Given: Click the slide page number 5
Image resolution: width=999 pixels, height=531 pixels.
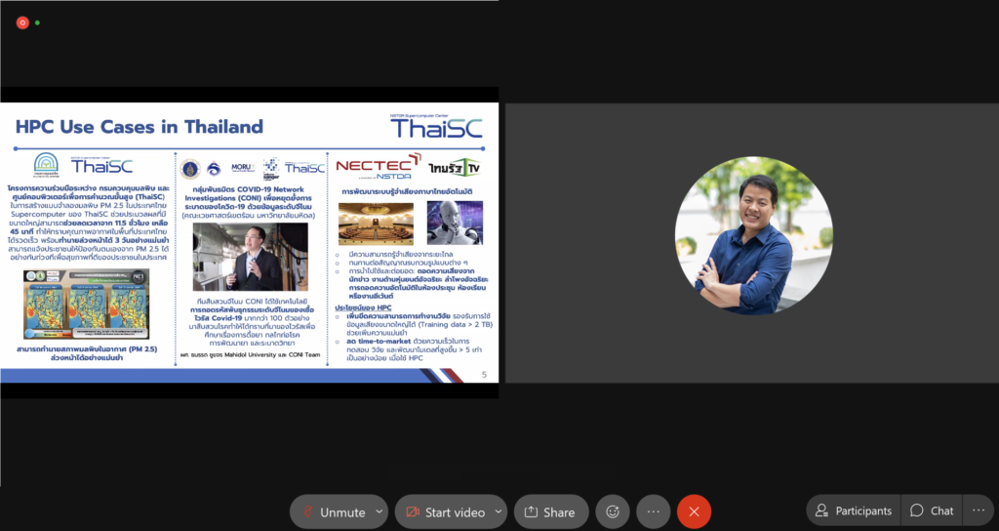Looking at the screenshot, I should pos(484,375).
